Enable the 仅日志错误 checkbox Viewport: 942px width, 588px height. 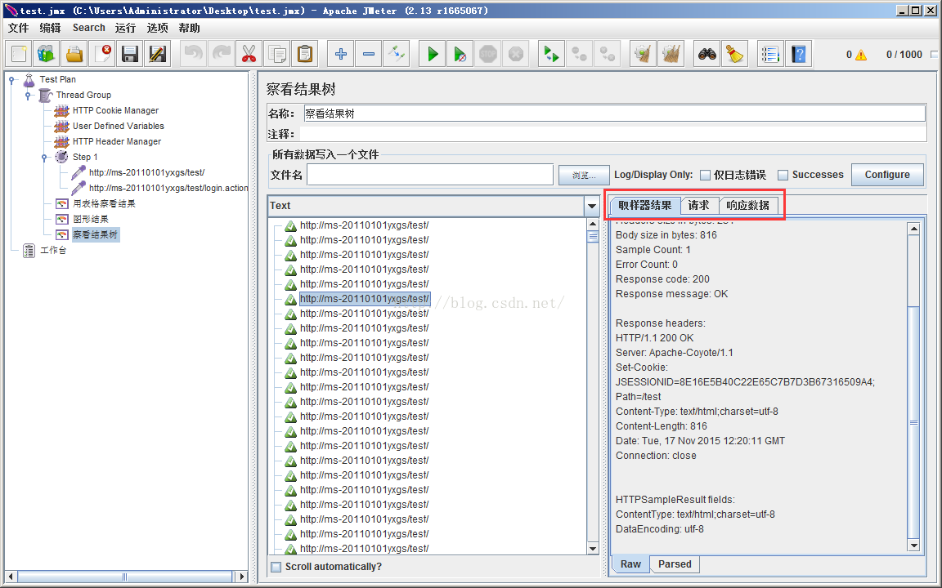705,176
